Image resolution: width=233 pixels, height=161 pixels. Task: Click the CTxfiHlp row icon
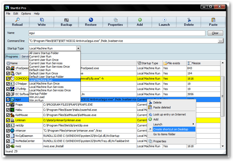tap(12, 89)
